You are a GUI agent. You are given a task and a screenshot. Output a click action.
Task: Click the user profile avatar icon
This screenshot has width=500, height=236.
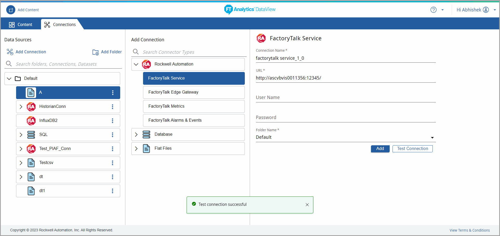pos(486,10)
